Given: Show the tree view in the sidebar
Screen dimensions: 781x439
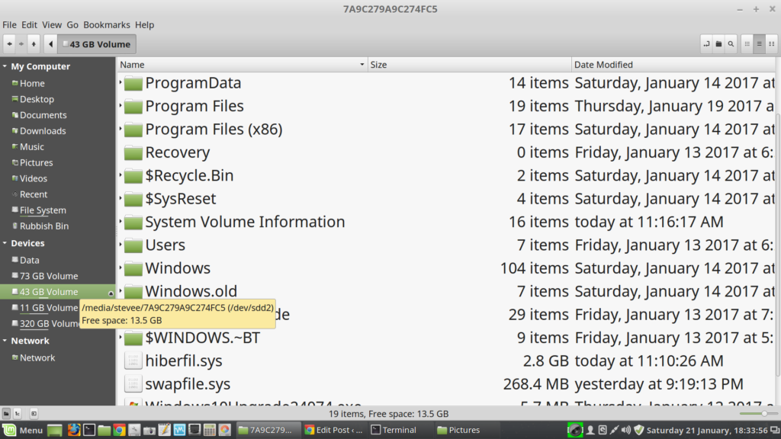Looking at the screenshot, I should (18, 413).
